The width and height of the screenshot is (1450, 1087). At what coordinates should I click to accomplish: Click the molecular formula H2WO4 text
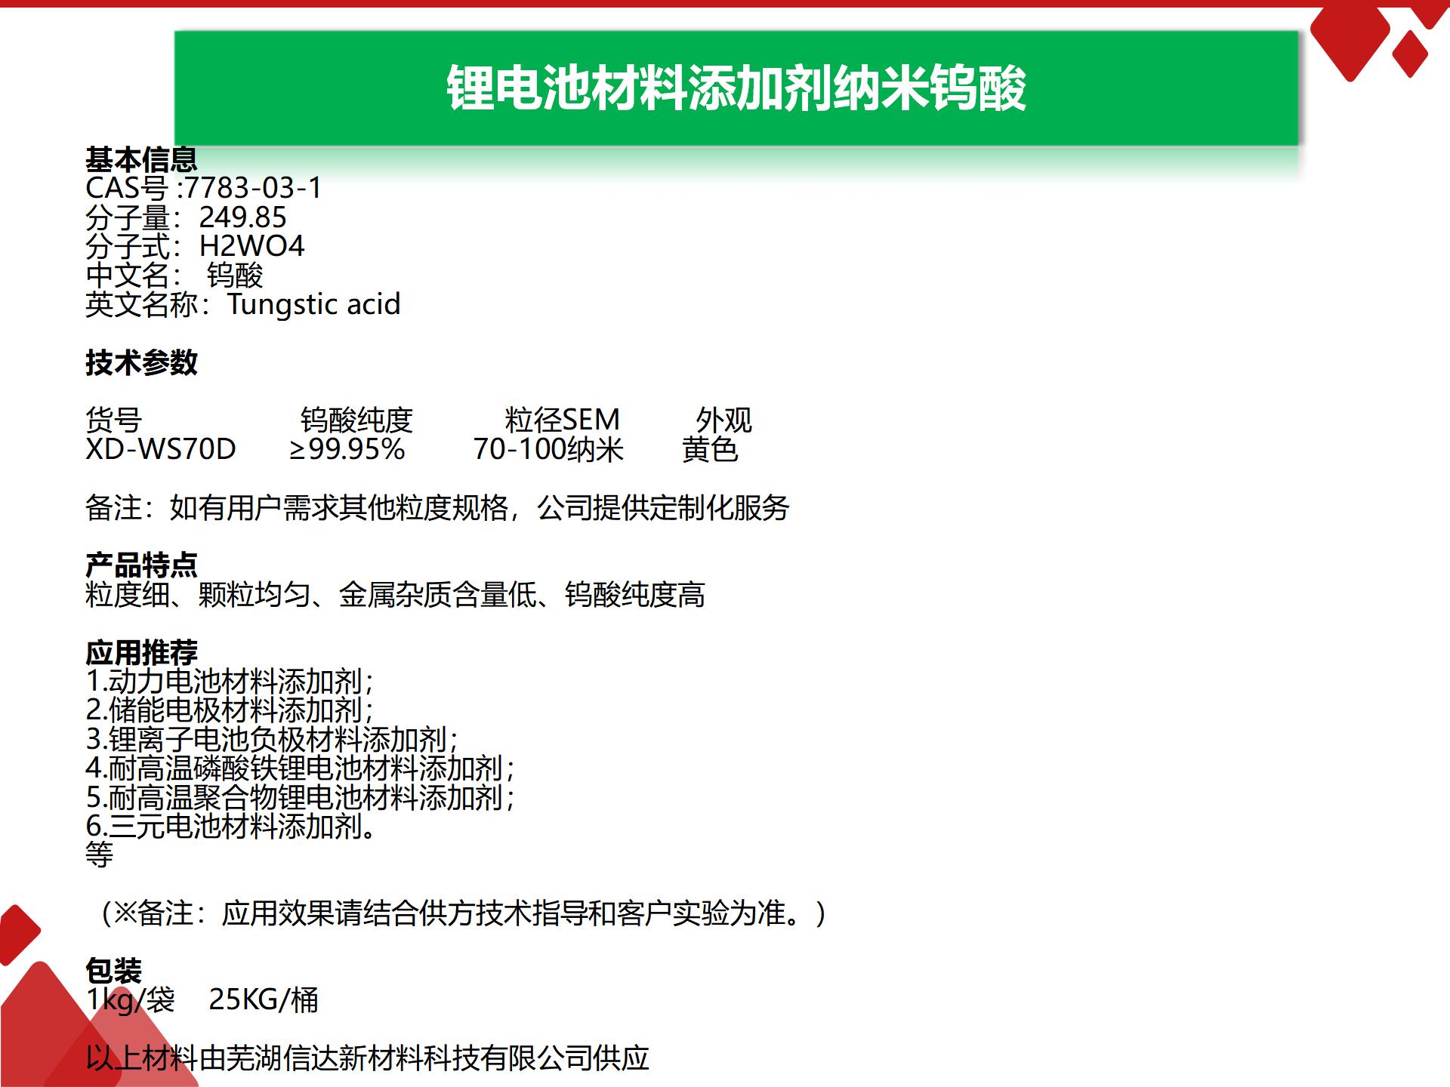251,246
